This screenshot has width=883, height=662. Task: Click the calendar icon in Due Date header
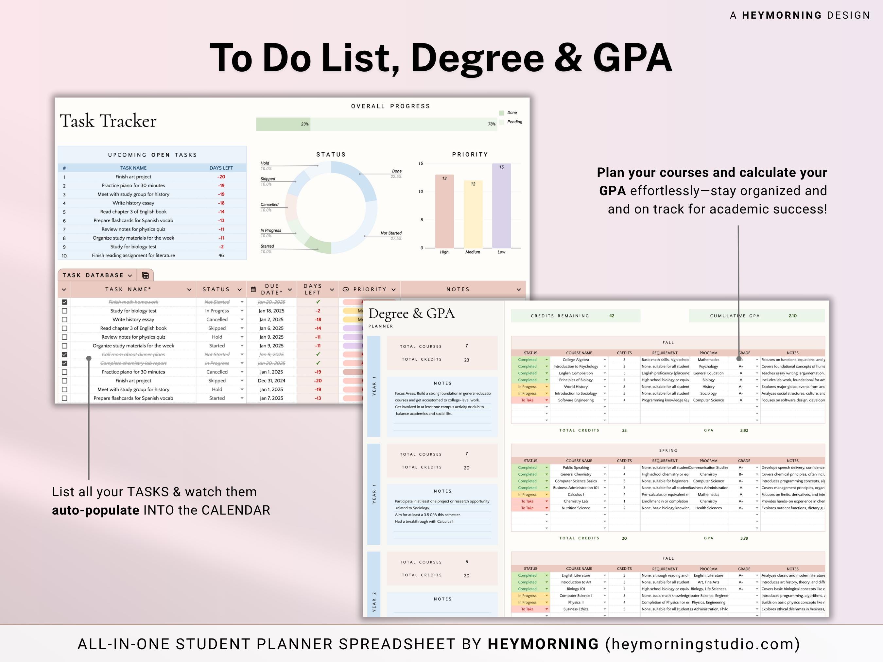(x=253, y=289)
